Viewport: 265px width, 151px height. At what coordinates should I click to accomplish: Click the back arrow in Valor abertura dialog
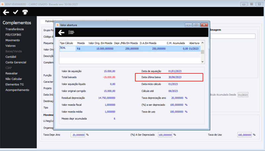click(61, 32)
